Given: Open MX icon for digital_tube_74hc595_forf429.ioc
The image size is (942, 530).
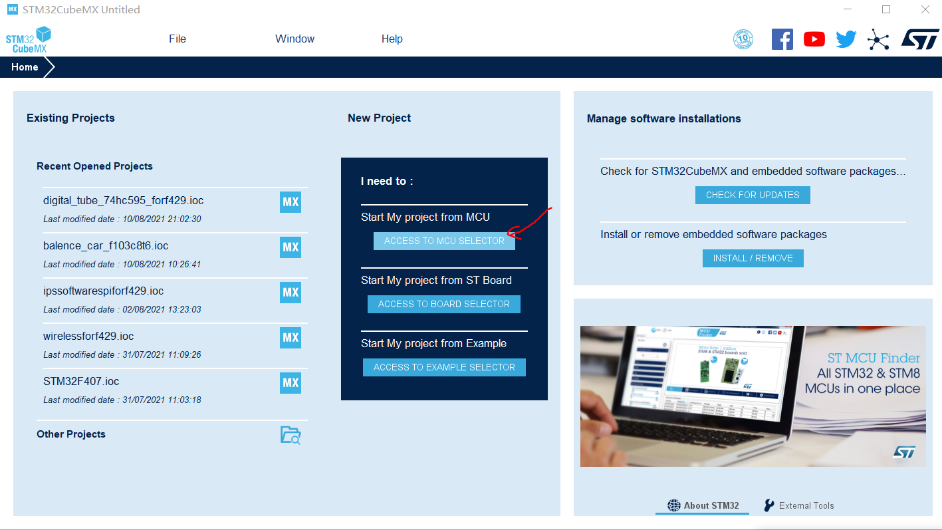Looking at the screenshot, I should [291, 202].
